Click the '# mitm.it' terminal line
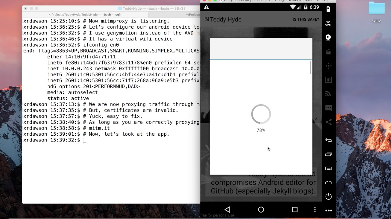Screen dimensions: 391x219 coord(67,128)
